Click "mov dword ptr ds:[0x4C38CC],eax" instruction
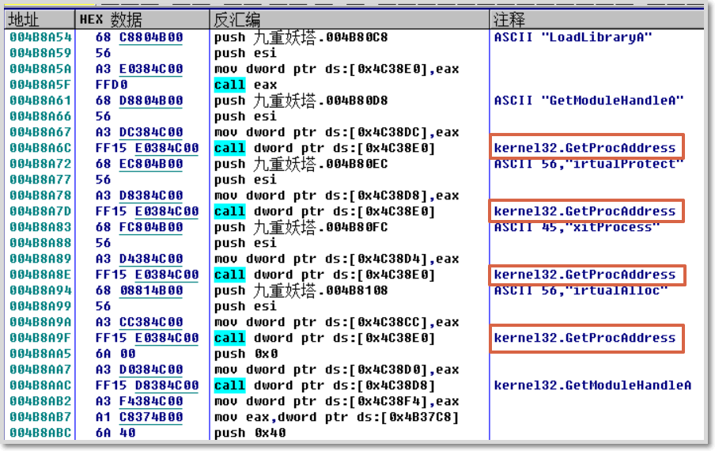Viewport: 715px width, 451px height. pyautogui.click(x=336, y=322)
